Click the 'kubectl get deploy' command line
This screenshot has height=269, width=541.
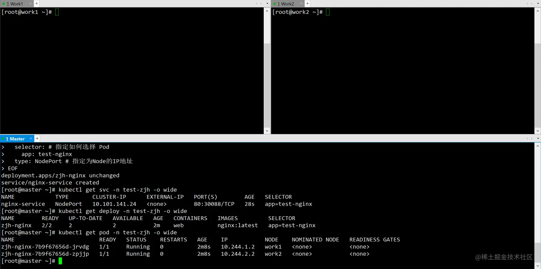[123, 211]
